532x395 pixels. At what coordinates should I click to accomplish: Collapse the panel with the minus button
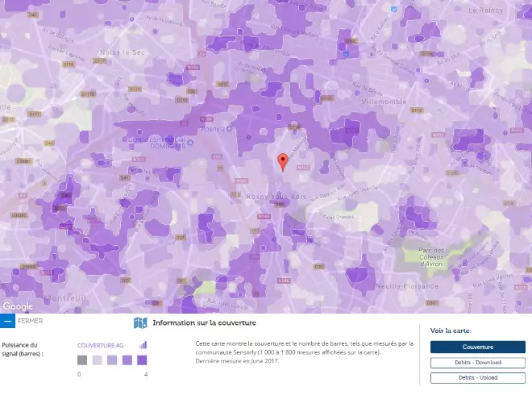pyautogui.click(x=7, y=321)
